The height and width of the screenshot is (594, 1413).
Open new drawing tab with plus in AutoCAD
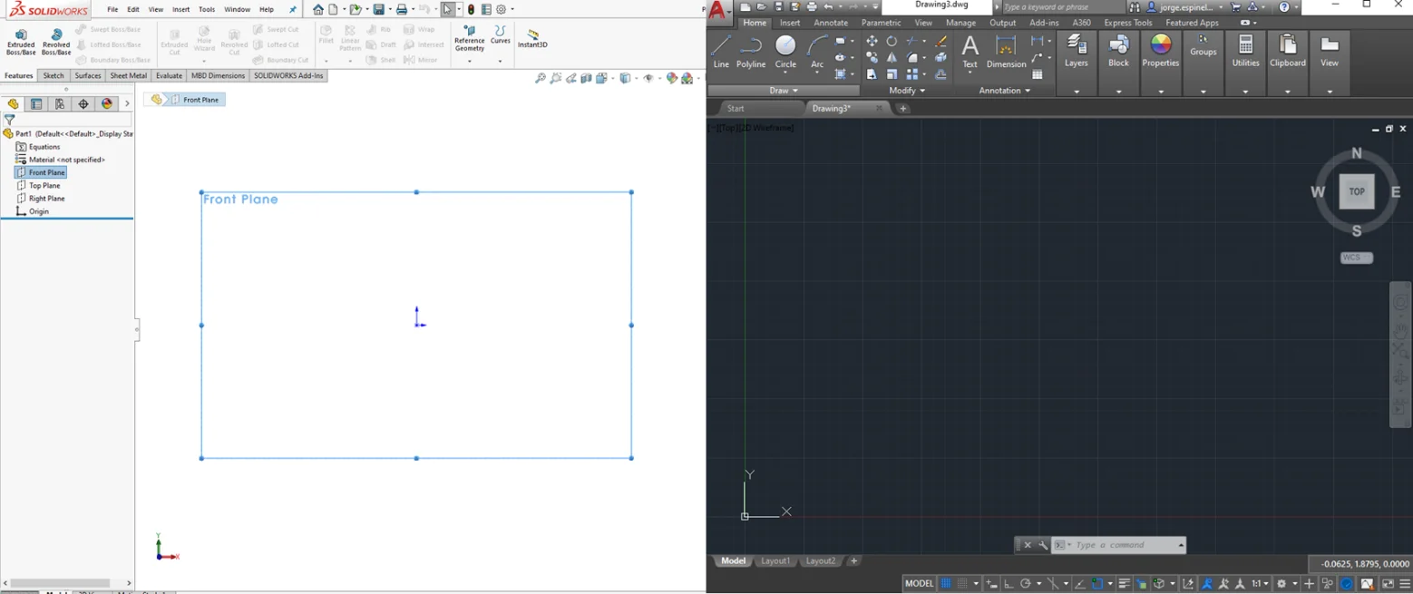coord(902,109)
